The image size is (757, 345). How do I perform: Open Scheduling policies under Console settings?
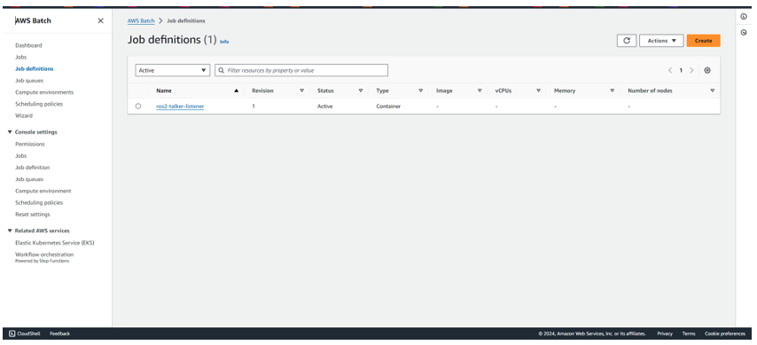39,202
